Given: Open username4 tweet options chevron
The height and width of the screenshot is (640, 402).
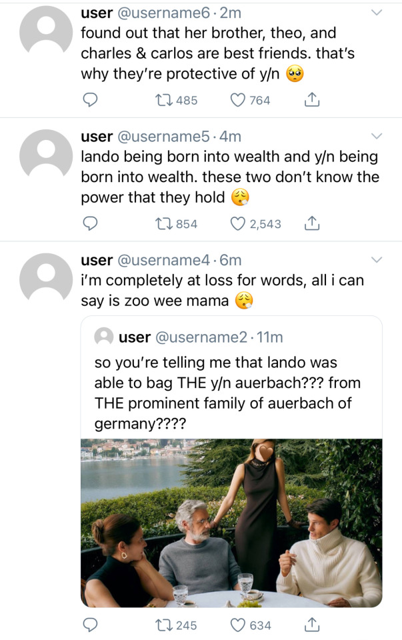Looking at the screenshot, I should point(377,260).
